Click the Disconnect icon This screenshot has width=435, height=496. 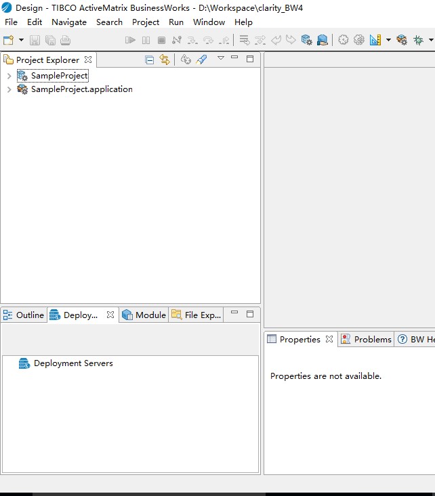[x=177, y=40]
